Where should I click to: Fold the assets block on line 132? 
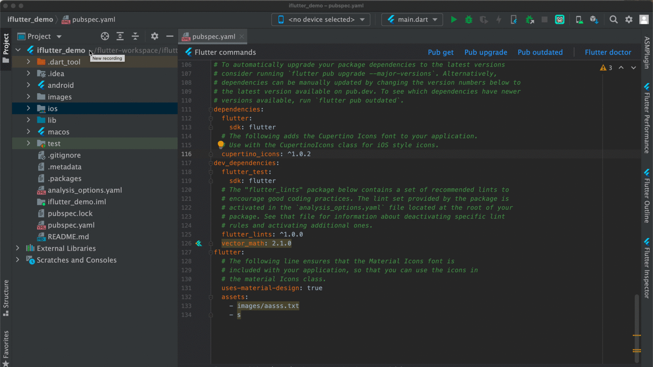pos(211,297)
